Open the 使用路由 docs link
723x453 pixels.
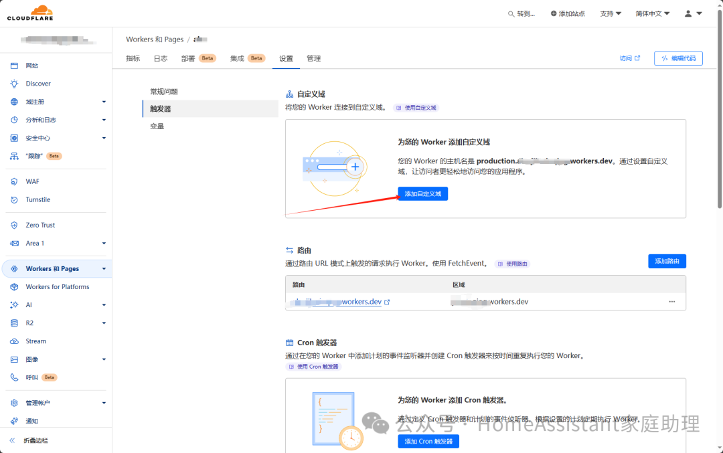(513, 264)
